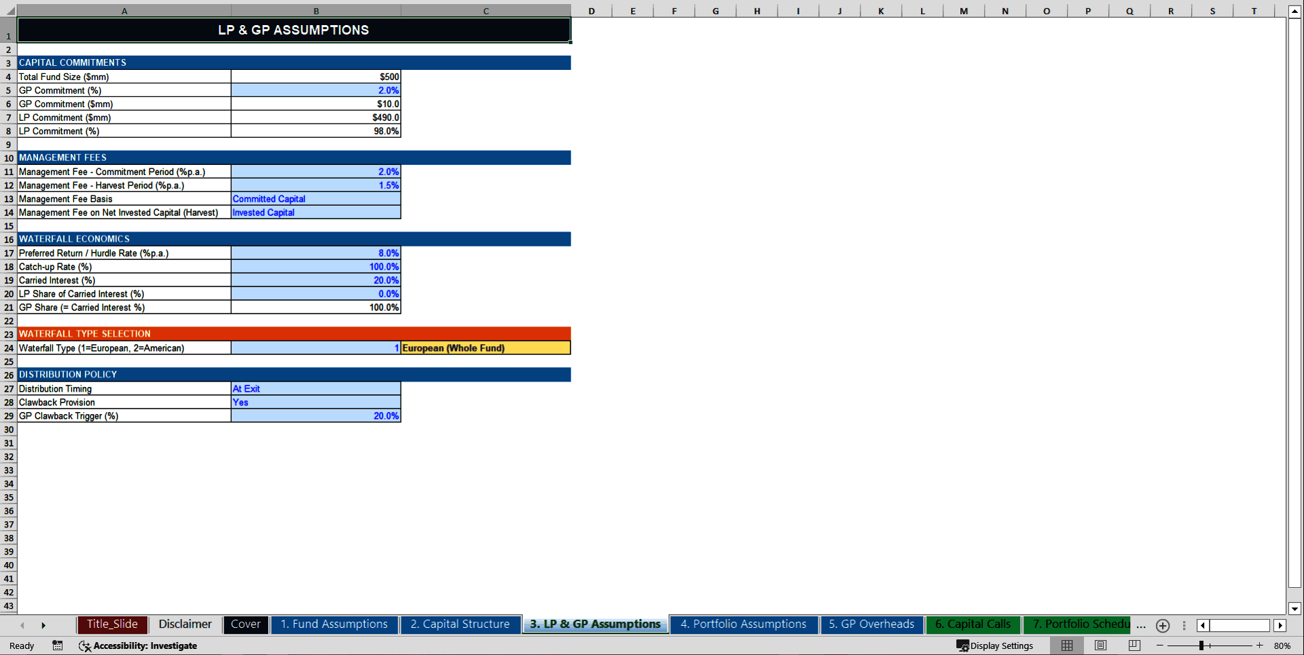Open the Accessibility Investigate checker
This screenshot has height=655, width=1304.
click(139, 645)
